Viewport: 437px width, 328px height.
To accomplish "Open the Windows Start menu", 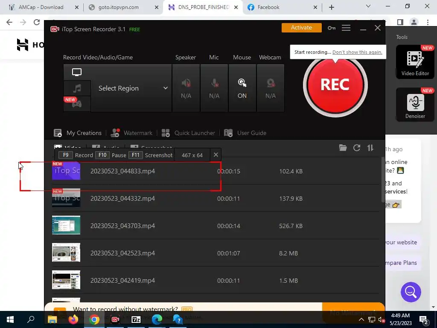I will [x=10, y=319].
